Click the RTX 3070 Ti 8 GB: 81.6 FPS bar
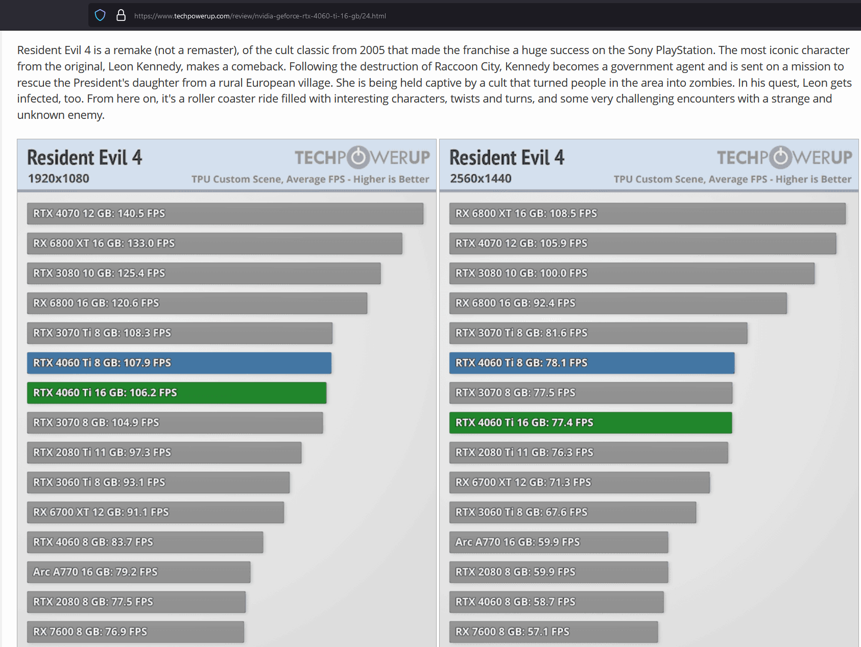This screenshot has height=647, width=861. 599,333
